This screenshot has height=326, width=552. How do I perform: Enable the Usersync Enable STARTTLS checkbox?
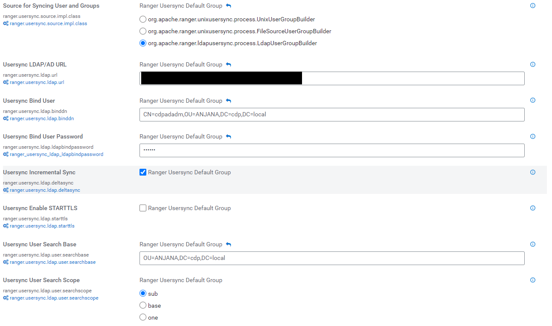143,208
